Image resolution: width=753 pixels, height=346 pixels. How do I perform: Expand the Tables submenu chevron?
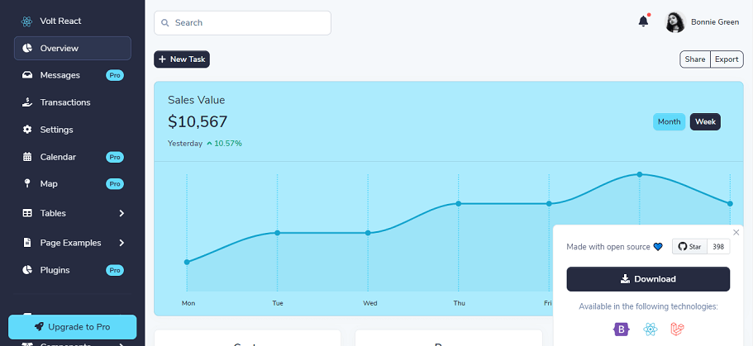coord(122,213)
